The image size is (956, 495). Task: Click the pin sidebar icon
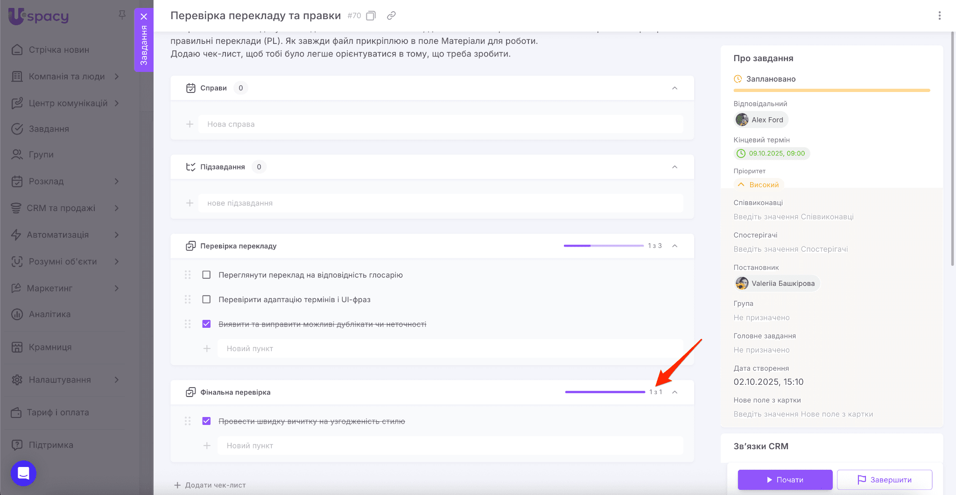pos(122,15)
